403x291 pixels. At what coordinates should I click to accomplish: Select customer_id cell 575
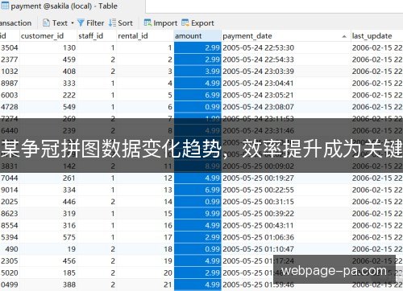(48, 237)
